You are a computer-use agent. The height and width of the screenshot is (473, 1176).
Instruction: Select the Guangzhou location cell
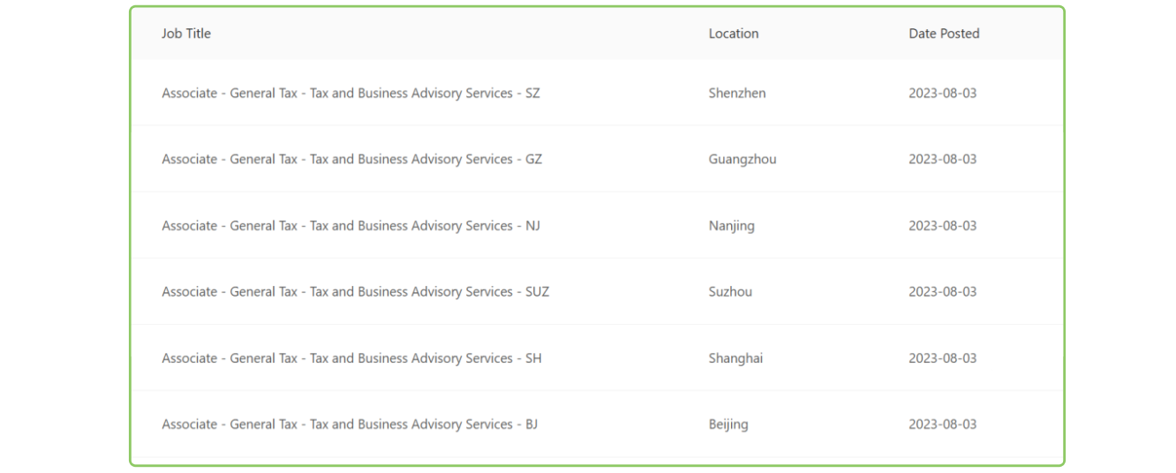(743, 160)
